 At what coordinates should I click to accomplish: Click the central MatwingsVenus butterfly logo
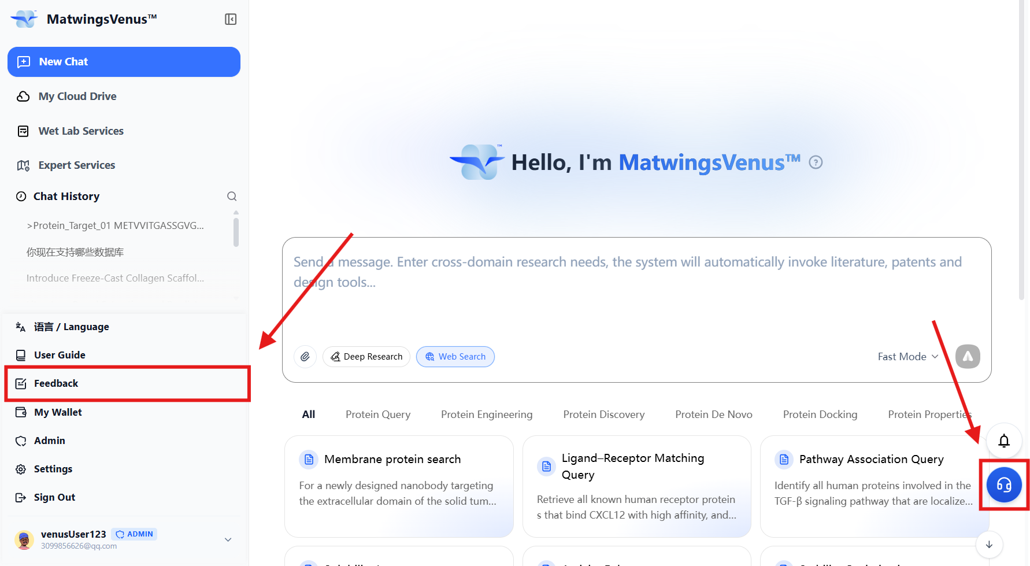click(477, 161)
